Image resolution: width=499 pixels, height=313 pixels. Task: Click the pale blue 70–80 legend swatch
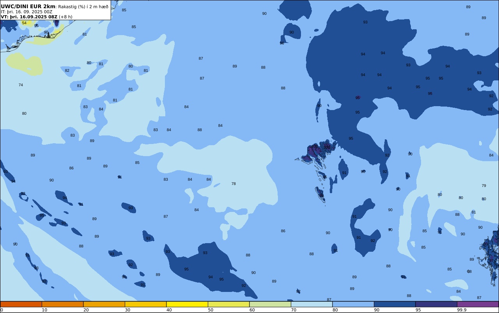311,304
